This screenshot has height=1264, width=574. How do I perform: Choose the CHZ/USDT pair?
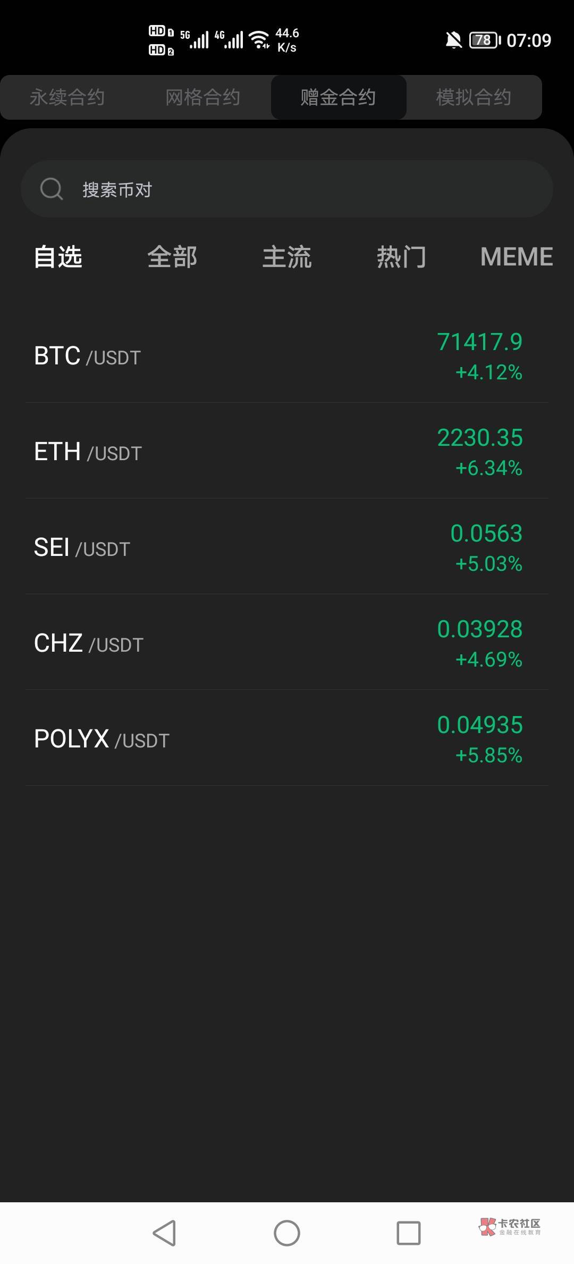tap(287, 643)
